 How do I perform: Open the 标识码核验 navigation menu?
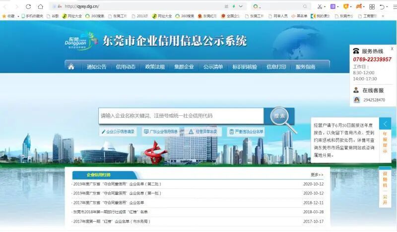245,67
